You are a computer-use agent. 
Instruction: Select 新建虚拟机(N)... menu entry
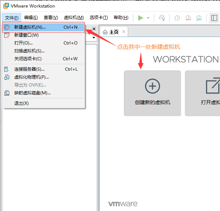pyautogui.click(x=43, y=27)
